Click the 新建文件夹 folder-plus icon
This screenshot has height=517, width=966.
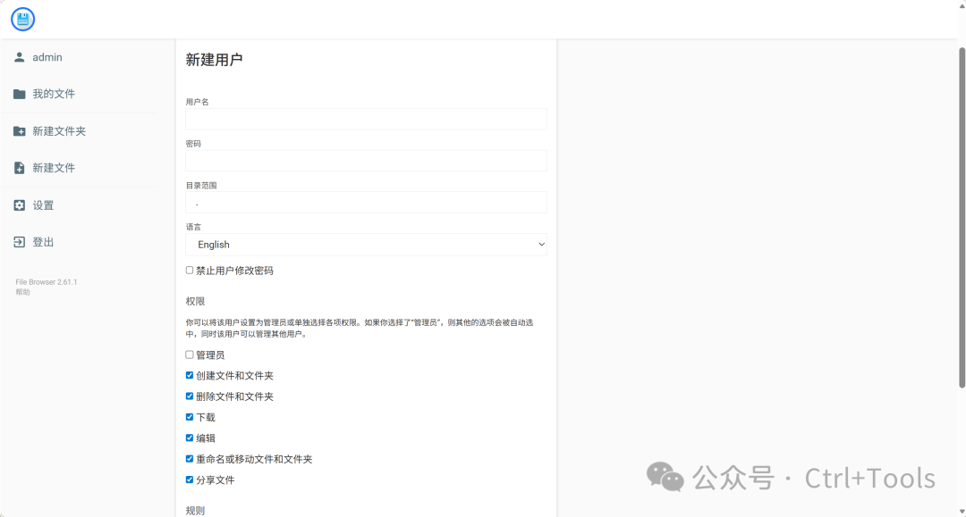click(20, 131)
